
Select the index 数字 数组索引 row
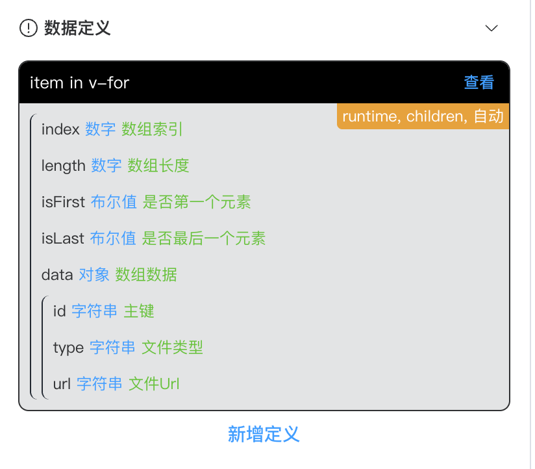point(112,129)
